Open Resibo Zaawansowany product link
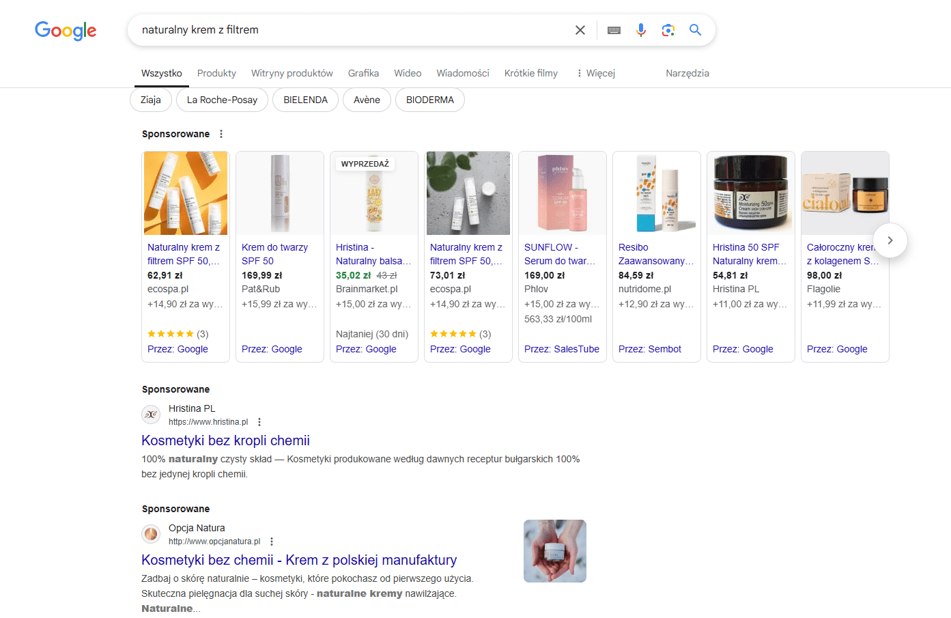951x618 pixels. coord(656,254)
